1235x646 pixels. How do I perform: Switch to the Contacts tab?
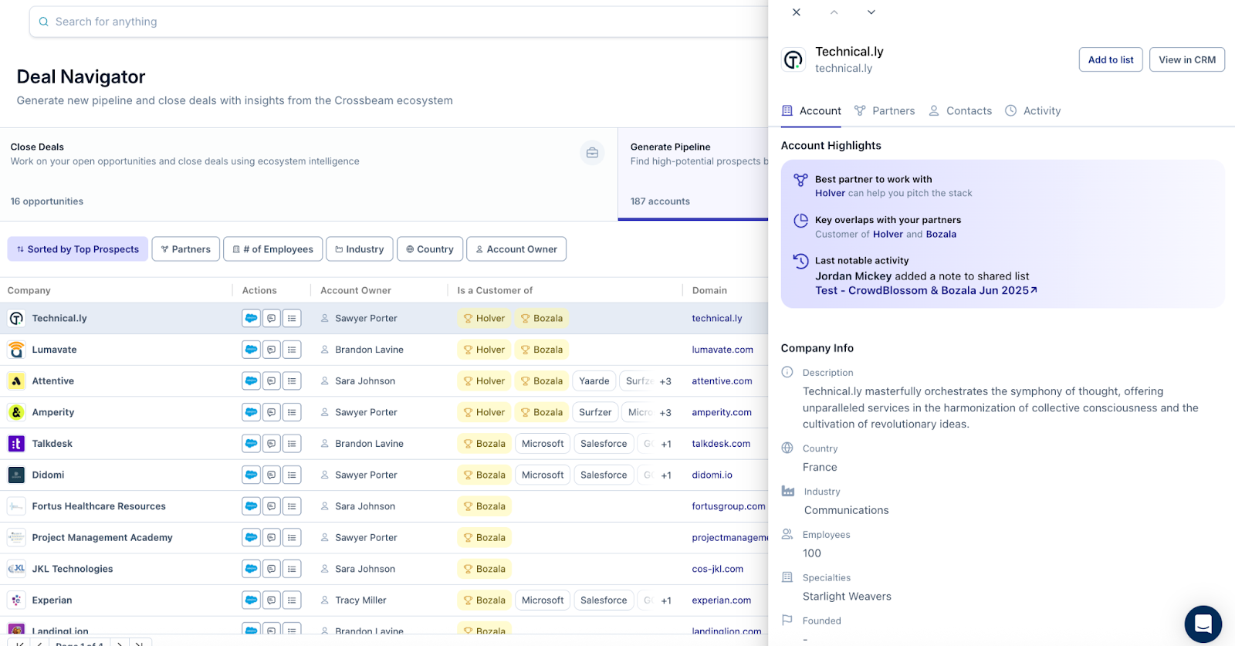960,111
